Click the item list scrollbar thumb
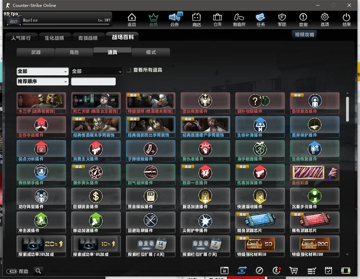Image resolution: width=360 pixels, height=279 pixels. pos(347,109)
